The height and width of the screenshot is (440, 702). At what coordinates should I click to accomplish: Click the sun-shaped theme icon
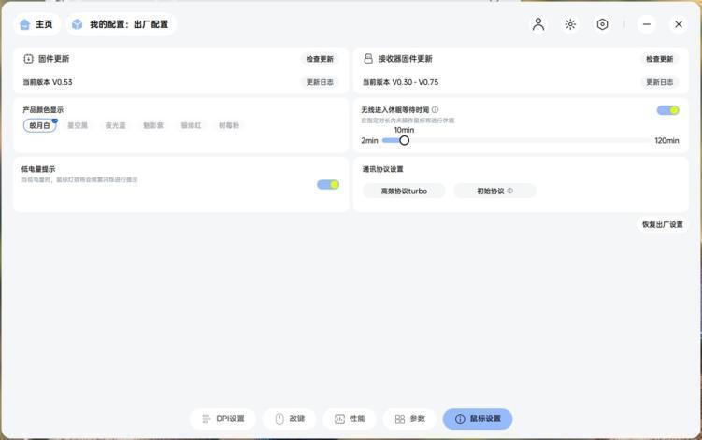(570, 24)
